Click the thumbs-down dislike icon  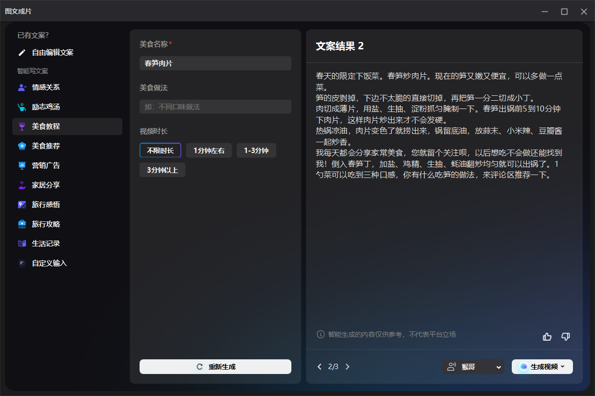tap(566, 336)
